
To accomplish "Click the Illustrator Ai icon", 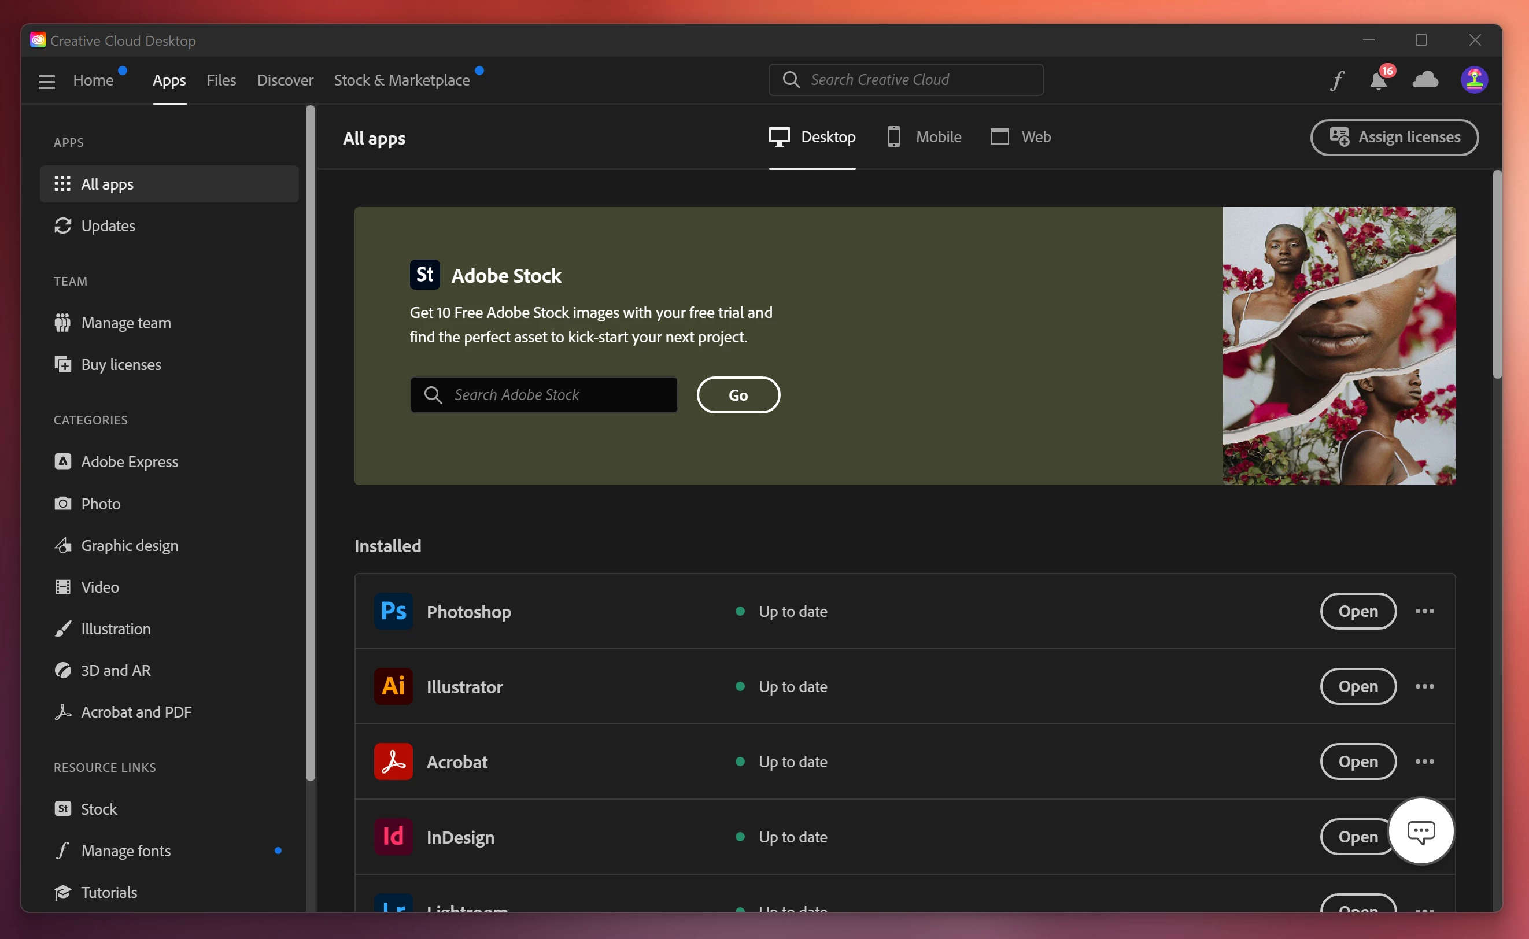I will 393,686.
